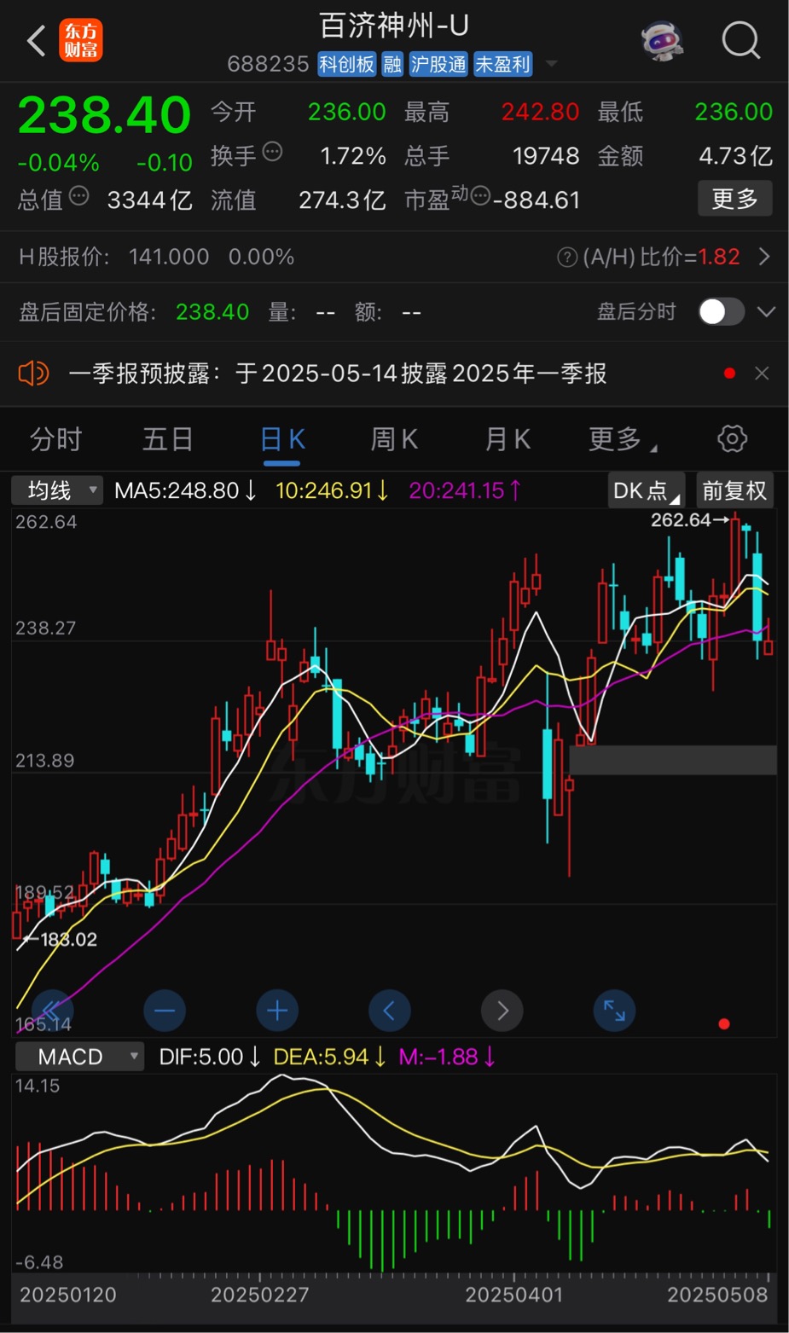Tap the stock title 百济神州-U
The height and width of the screenshot is (1333, 789).
[x=394, y=26]
